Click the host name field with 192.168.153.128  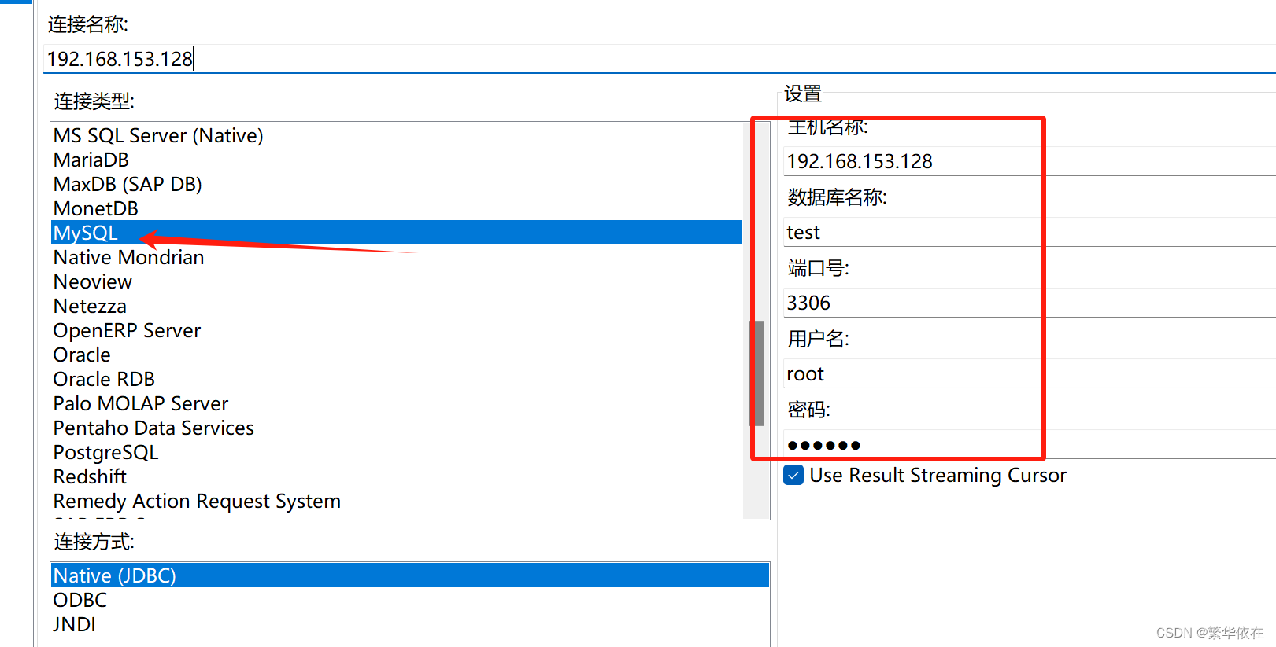point(1030,161)
